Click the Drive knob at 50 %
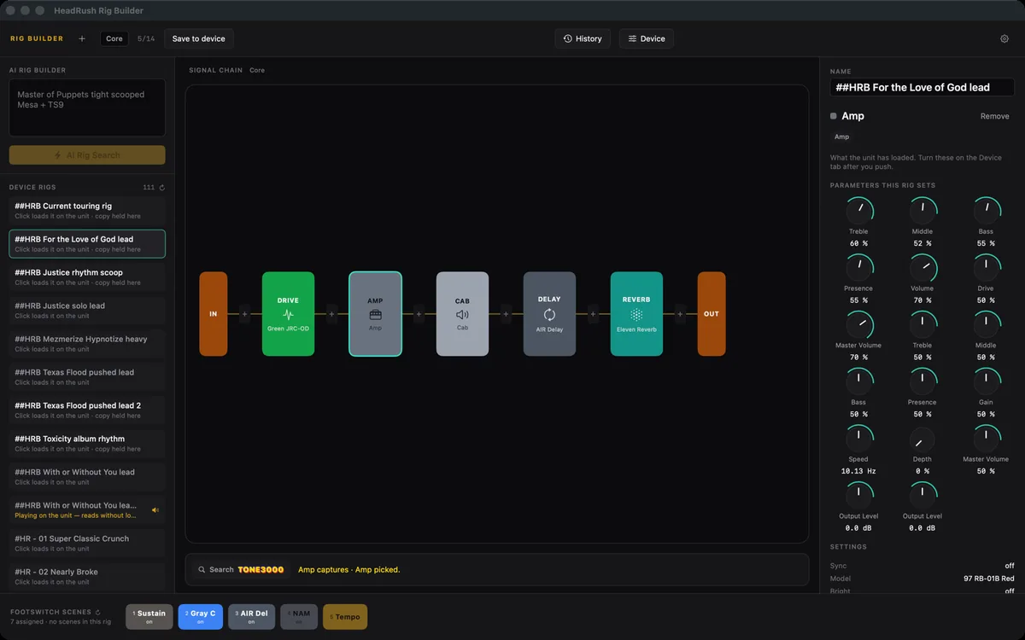This screenshot has height=640, width=1025. 986,267
